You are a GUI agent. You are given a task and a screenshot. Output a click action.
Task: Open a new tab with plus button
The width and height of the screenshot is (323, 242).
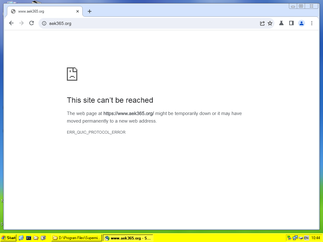(x=89, y=11)
